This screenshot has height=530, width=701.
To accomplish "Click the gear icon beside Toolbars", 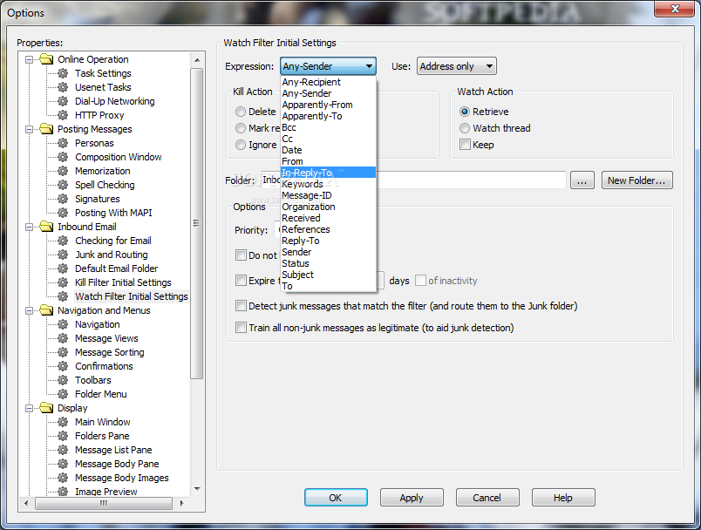I will pos(63,380).
